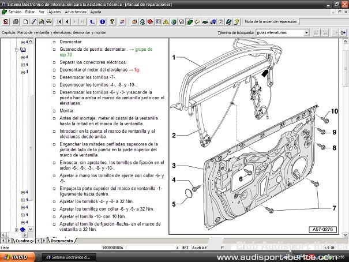The image size is (349, 262).
Task: Switch to the Cuadro g. tab
Action: (24, 241)
